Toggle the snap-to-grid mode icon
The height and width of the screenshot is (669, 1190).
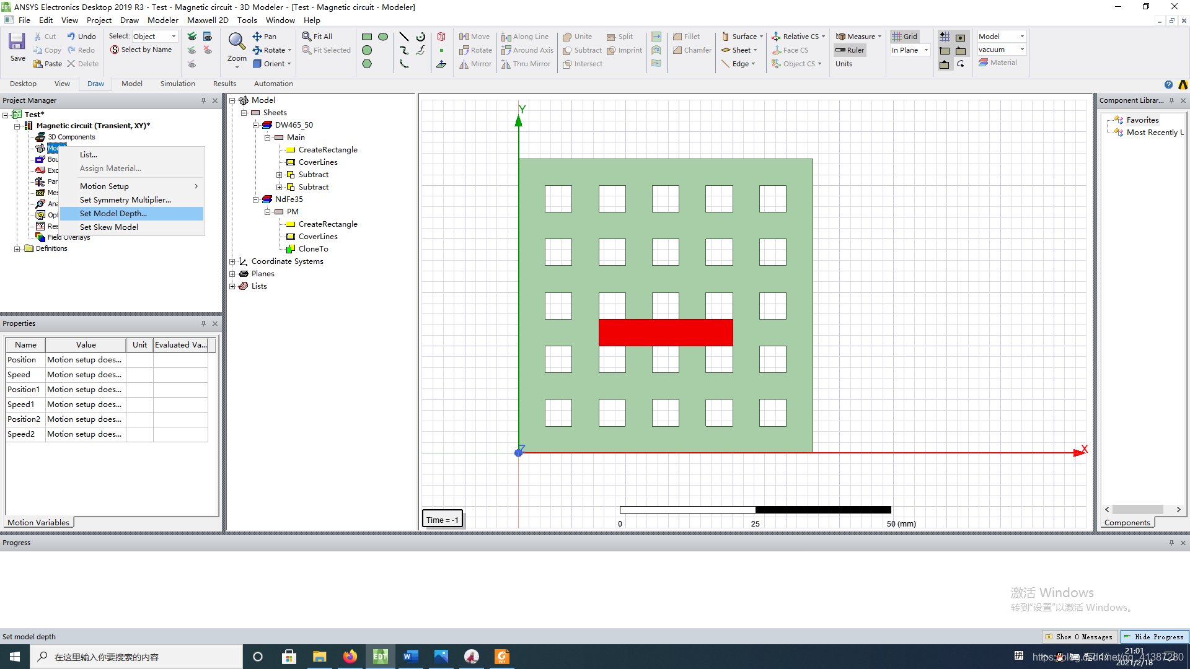945,37
